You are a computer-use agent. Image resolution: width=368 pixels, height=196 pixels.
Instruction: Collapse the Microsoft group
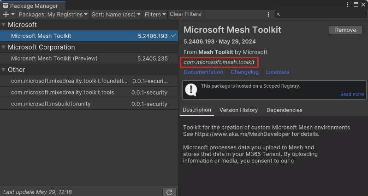click(4, 25)
